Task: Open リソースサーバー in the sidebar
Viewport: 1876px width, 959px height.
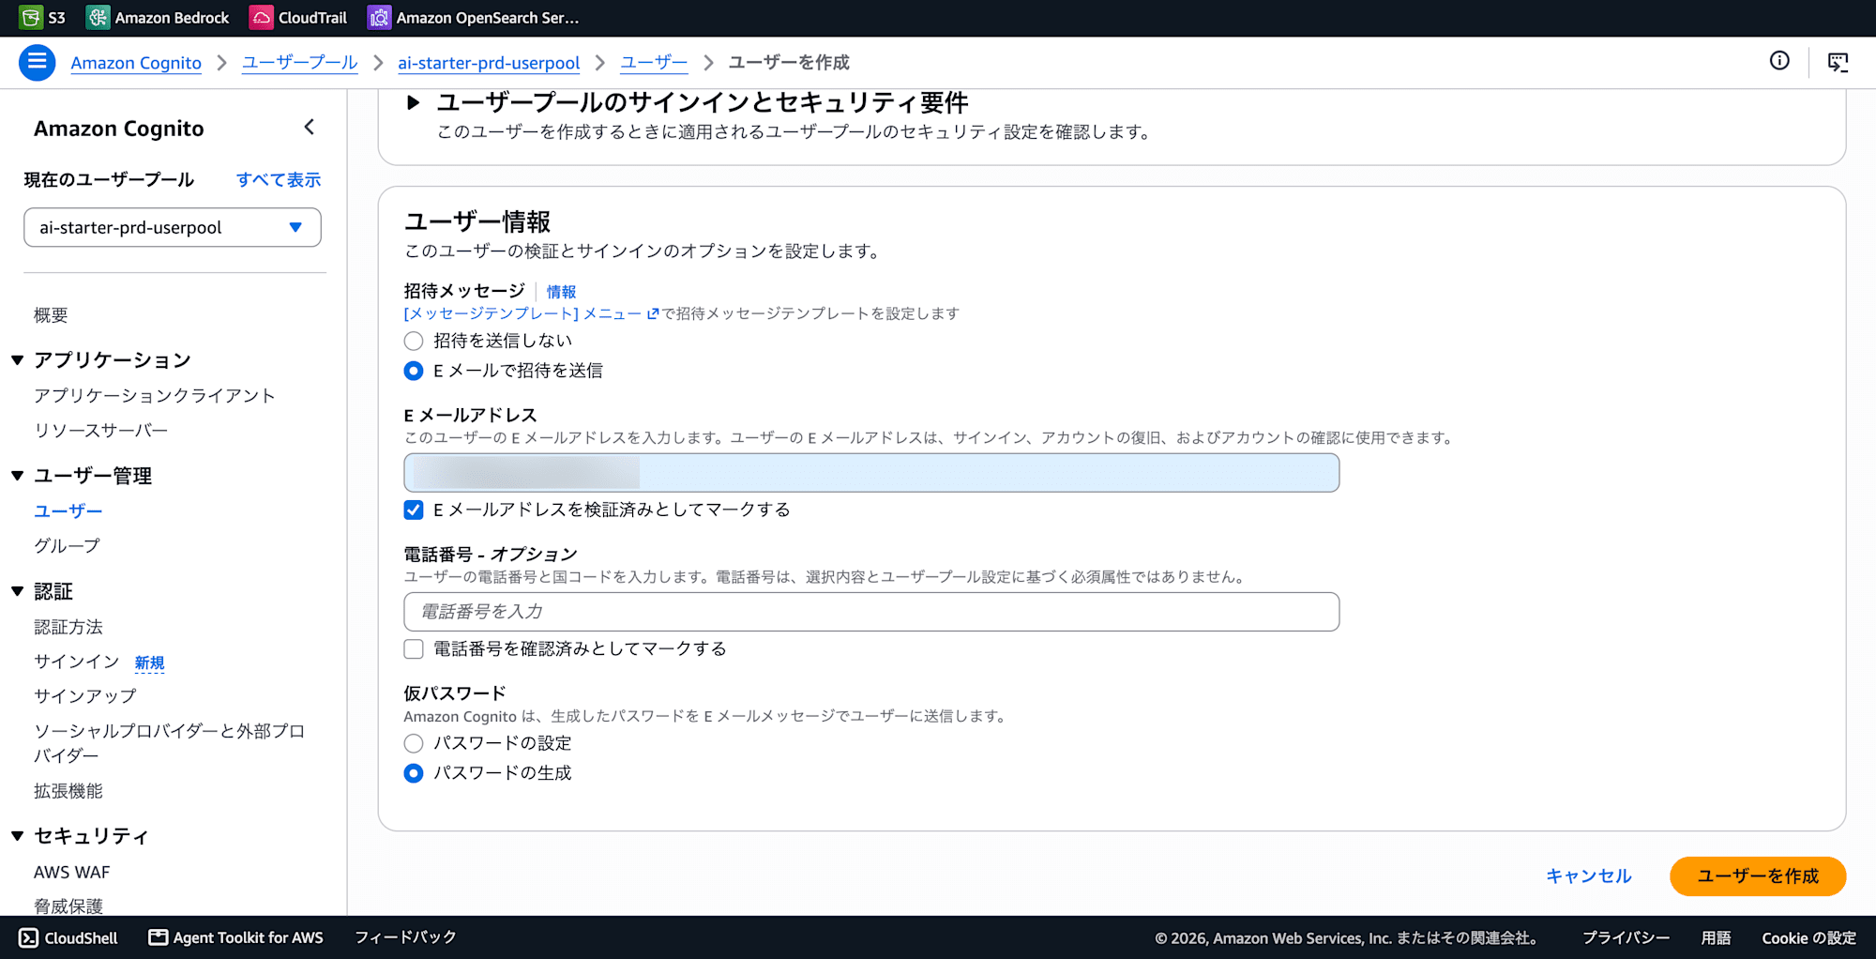Action: tap(101, 431)
